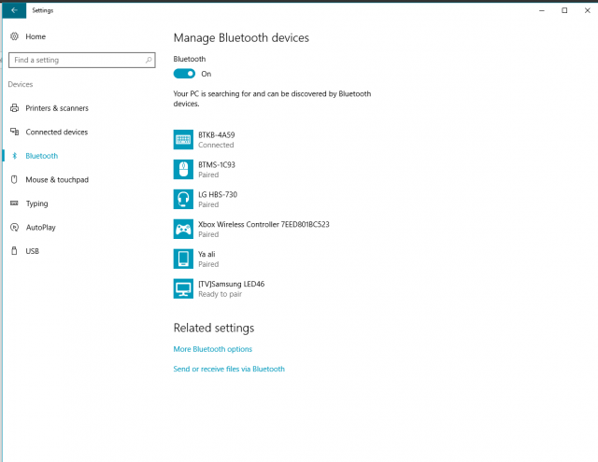
Task: Select LG HBS-730 device name
Action: pyautogui.click(x=218, y=195)
